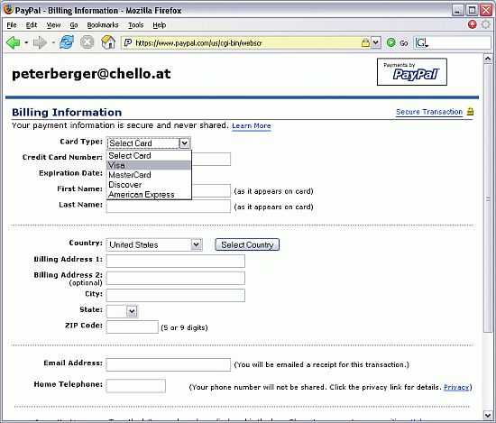This screenshot has height=423, width=496.
Task: Click the Last Name input field
Action: click(169, 207)
